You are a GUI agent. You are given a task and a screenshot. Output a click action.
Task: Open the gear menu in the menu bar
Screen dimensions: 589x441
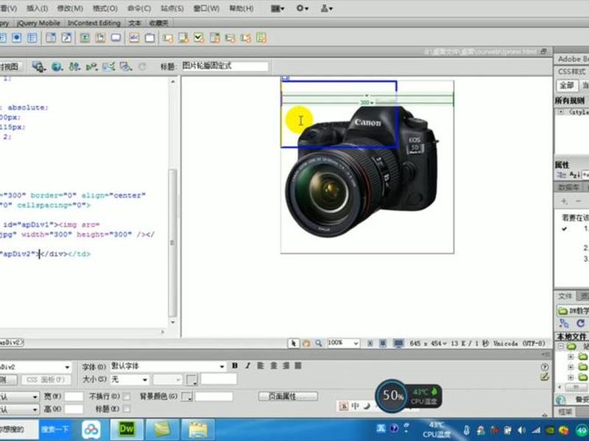(x=302, y=8)
